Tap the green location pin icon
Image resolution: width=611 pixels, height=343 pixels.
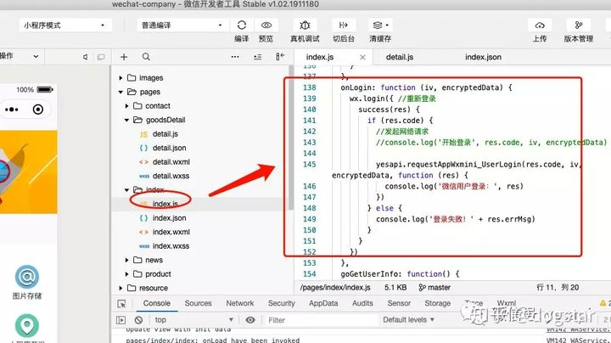coord(27,325)
